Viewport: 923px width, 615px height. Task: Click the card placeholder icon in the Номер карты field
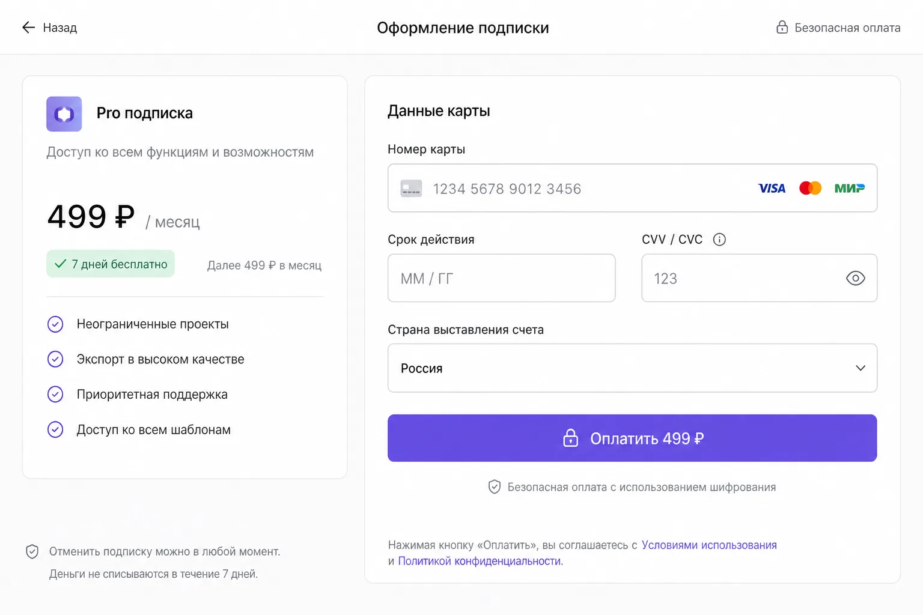pos(412,189)
